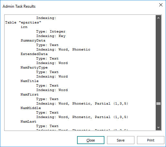The height and width of the screenshot is (147, 166).
Task: Select the SummaryData field name
Action: pos(33,41)
